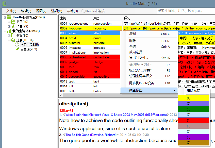Choose 全选 from the context menu
The height and width of the screenshot is (148, 215).
click(x=149, y=46)
